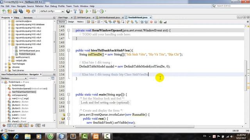Toggle Show Static Members filter in Navigator
The width and height of the screenshot is (250, 140).
(x=15, y=126)
